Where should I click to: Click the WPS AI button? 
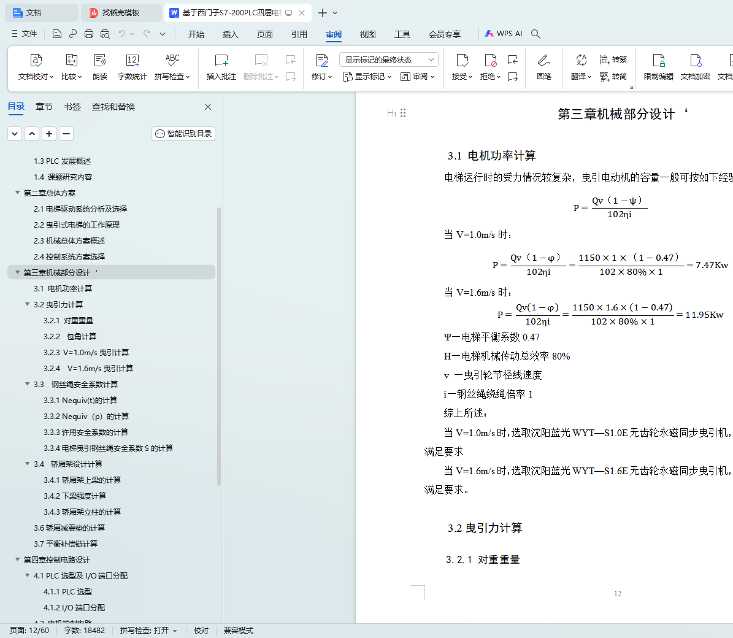point(504,34)
